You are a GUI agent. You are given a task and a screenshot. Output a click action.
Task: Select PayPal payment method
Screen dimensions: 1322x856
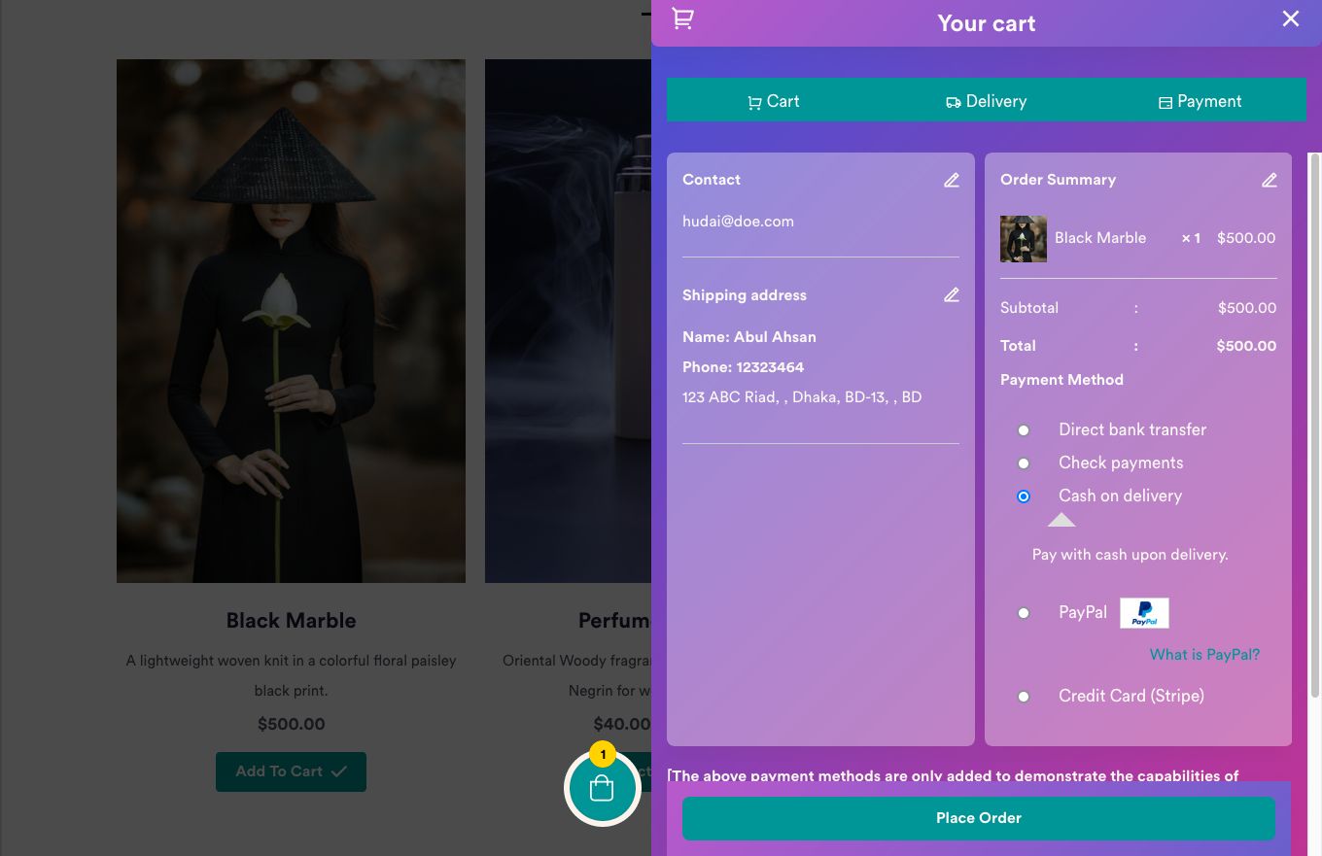pyautogui.click(x=1024, y=613)
